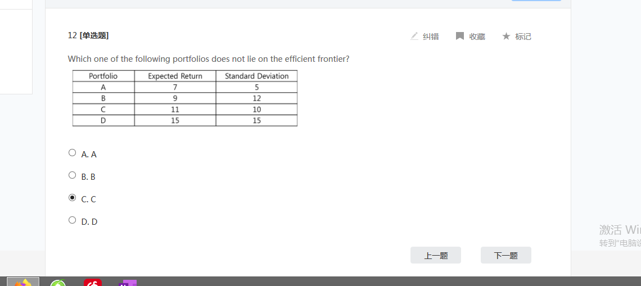
Task: Select radio button for option B
Action: click(72, 175)
